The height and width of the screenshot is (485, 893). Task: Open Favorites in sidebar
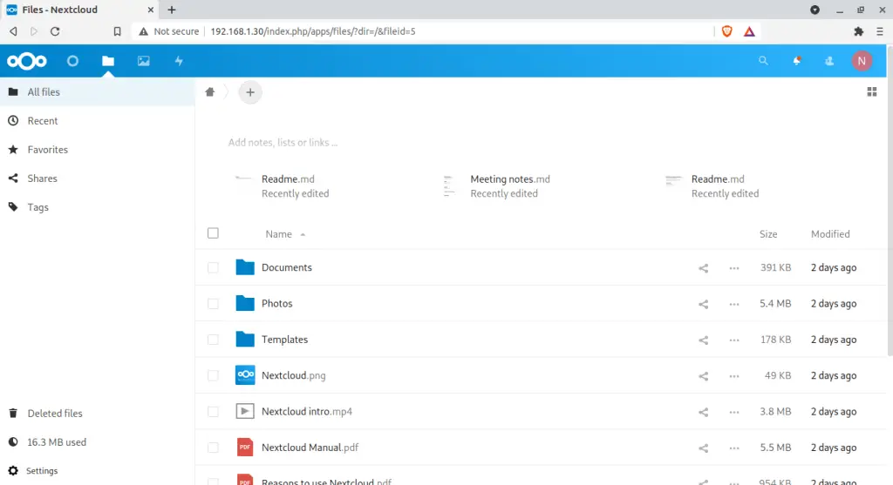[98, 150]
